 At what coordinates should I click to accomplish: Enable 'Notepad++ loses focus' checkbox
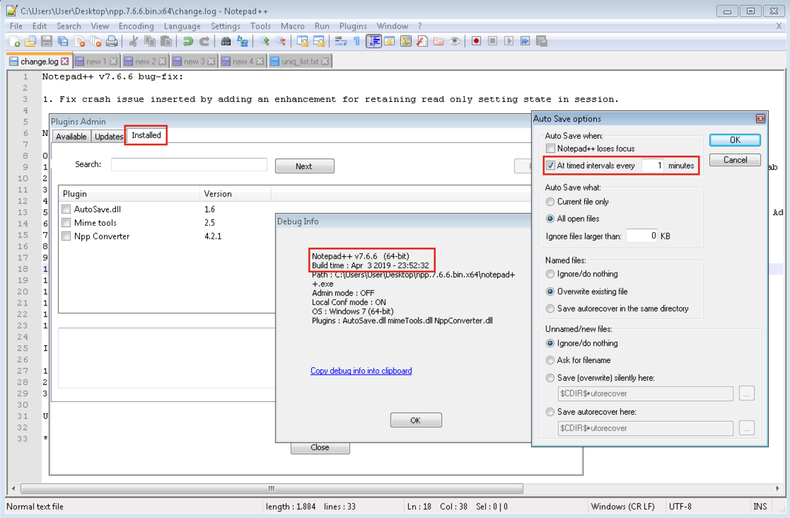click(551, 149)
